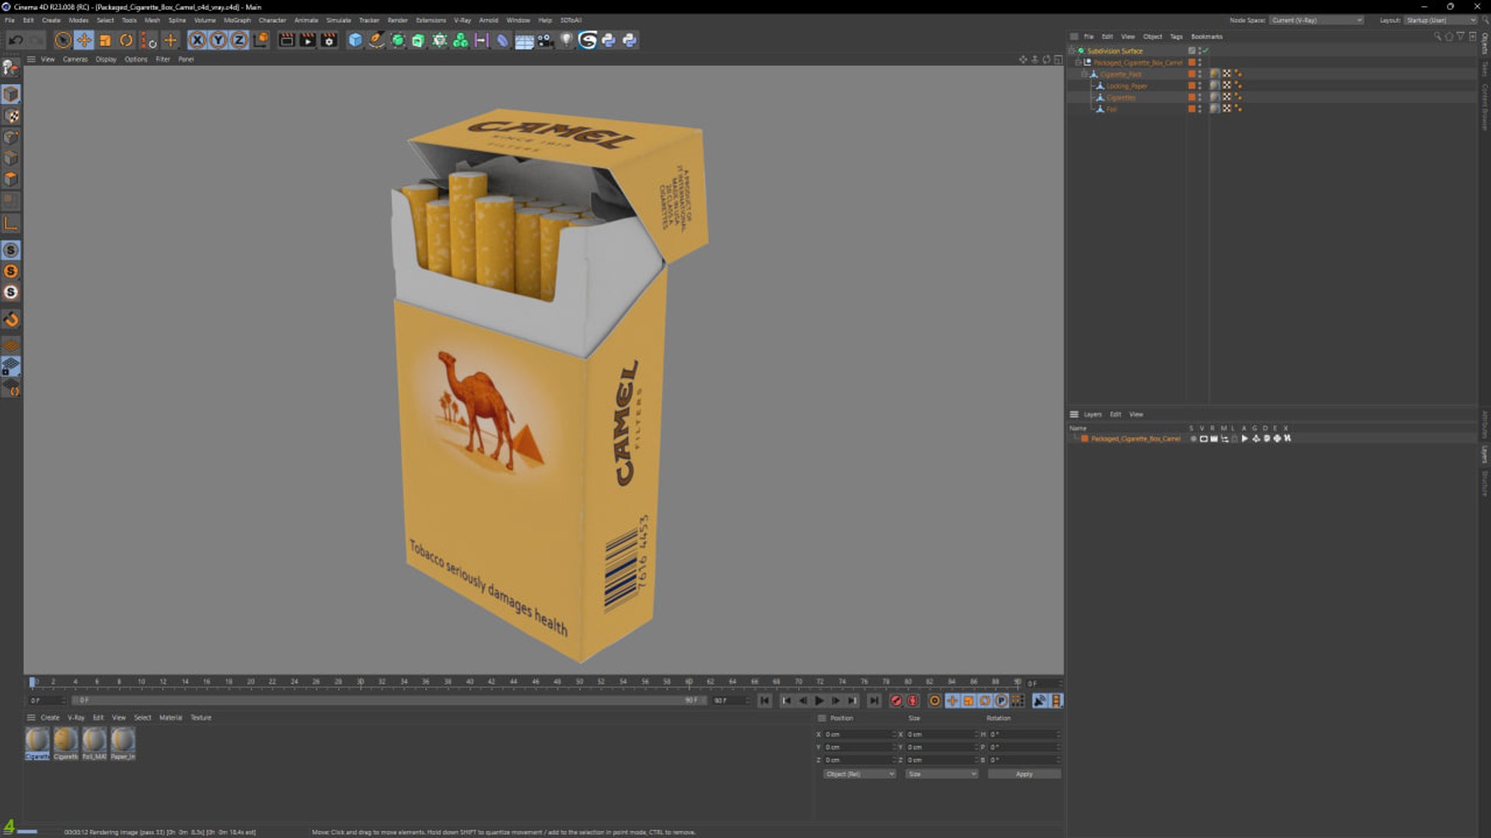The image size is (1491, 838).
Task: Select the Foil_MAT material thumbnail
Action: pyautogui.click(x=94, y=743)
